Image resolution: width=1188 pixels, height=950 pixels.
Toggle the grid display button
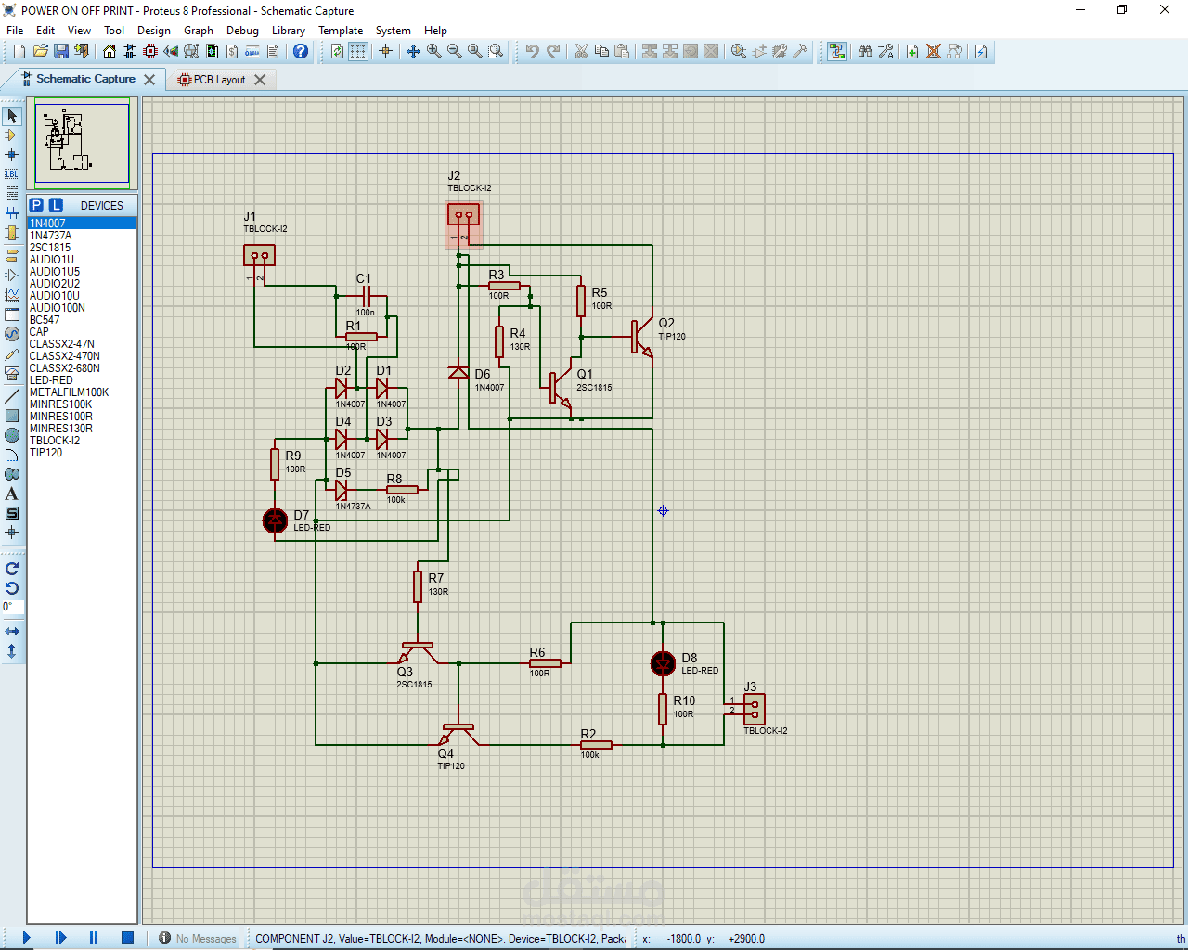[358, 52]
